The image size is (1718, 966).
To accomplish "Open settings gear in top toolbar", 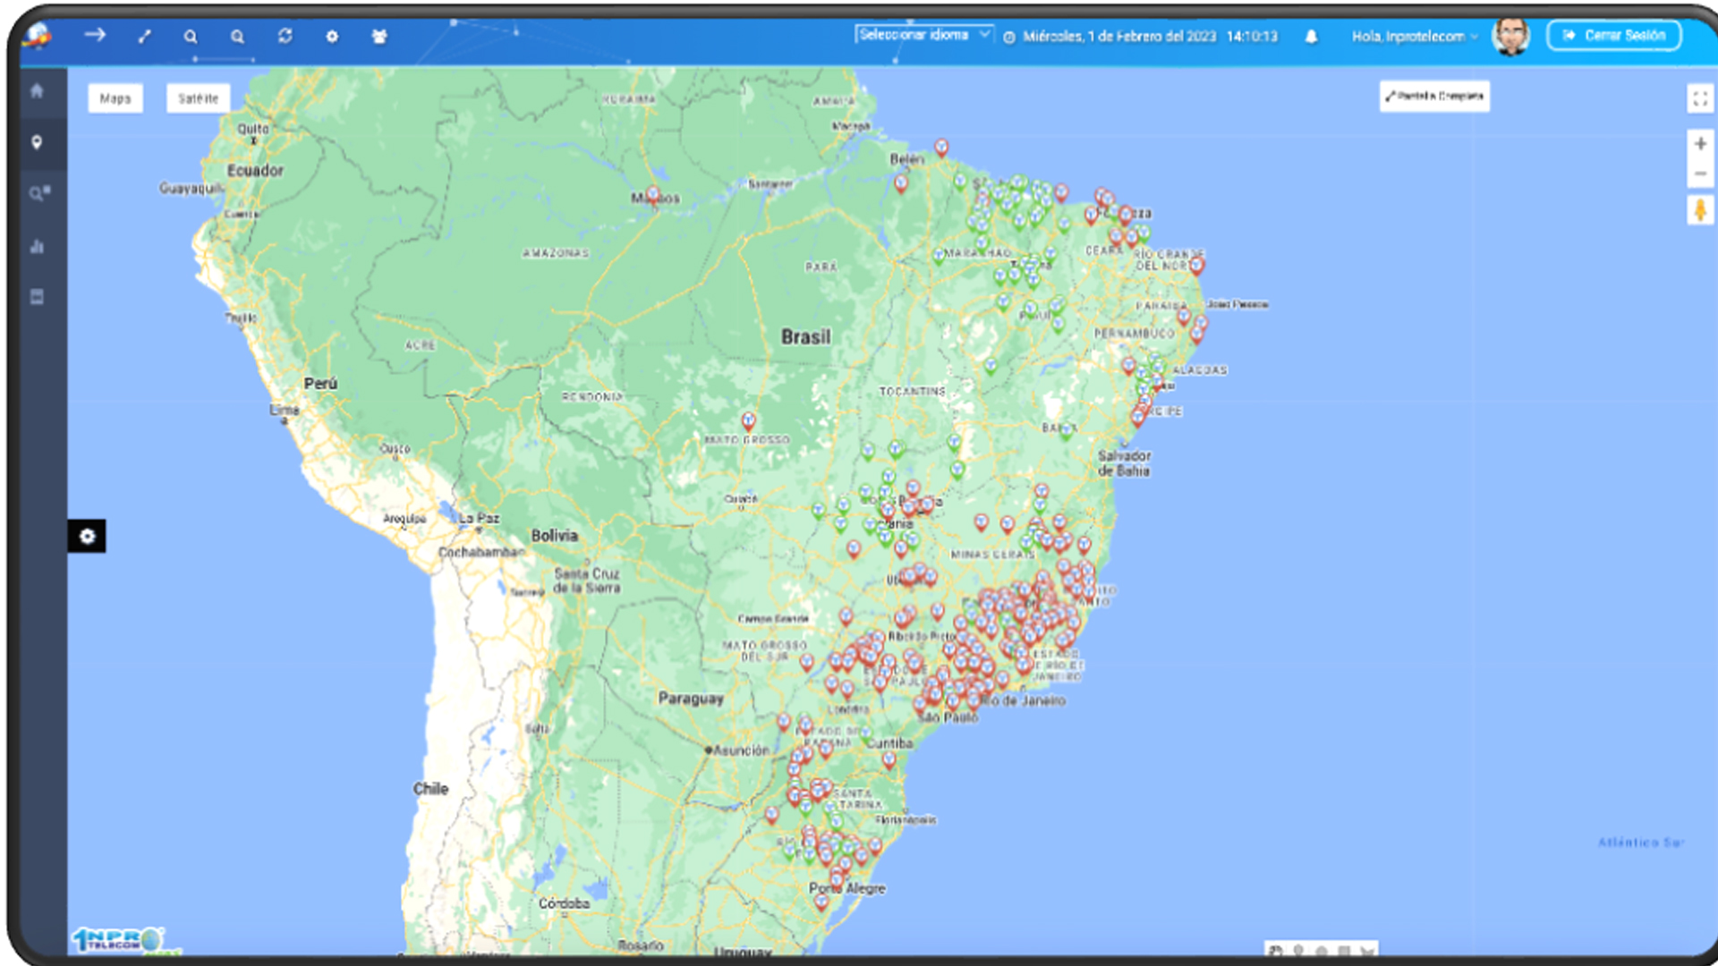I will coord(332,37).
